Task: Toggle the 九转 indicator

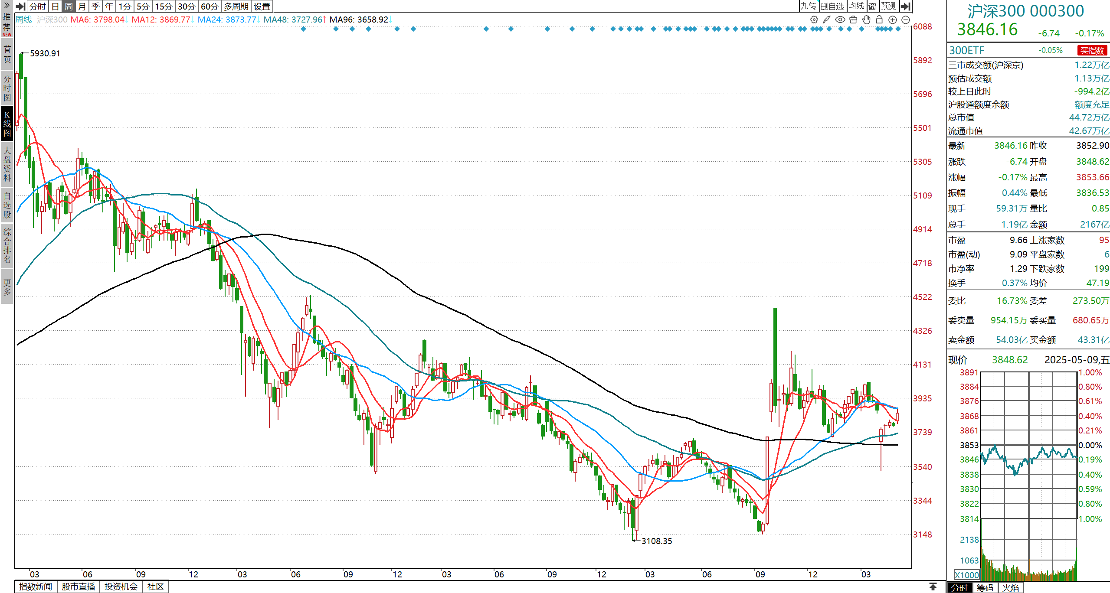Action: pyautogui.click(x=809, y=6)
